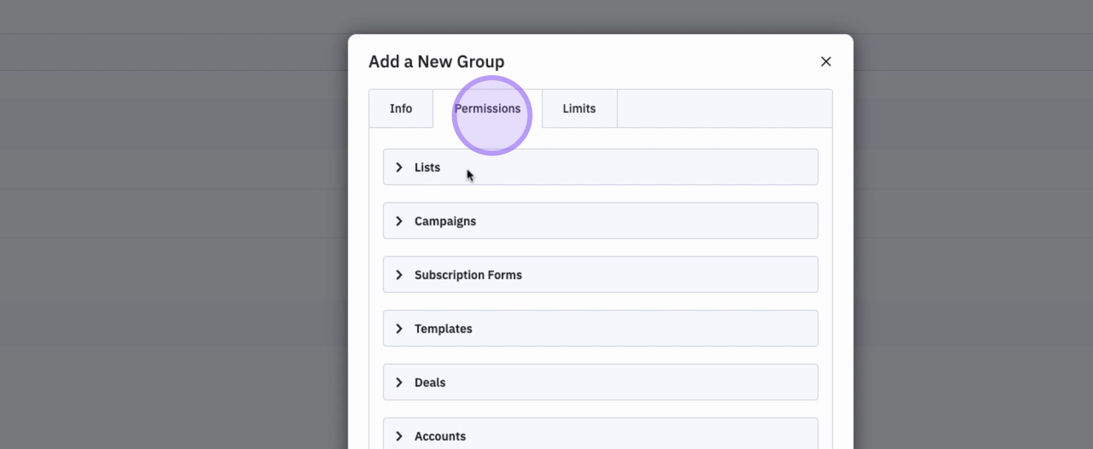
Task: Switch to the Info tab
Action: tap(401, 109)
